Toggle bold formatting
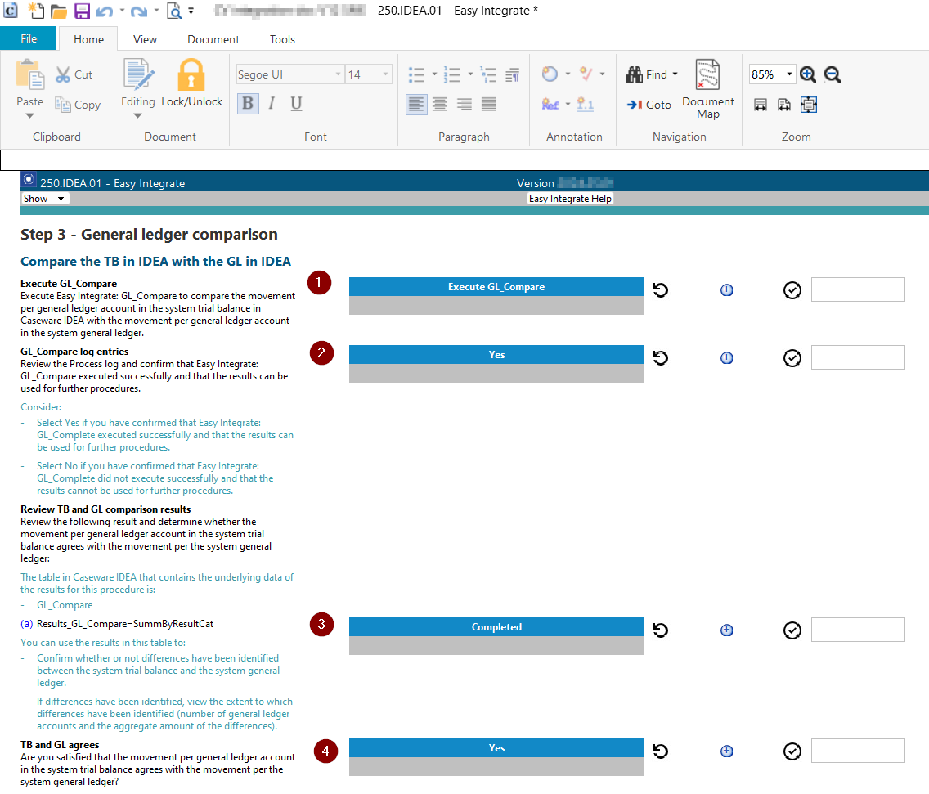Screen dimensions: 929x794 pyautogui.click(x=248, y=103)
